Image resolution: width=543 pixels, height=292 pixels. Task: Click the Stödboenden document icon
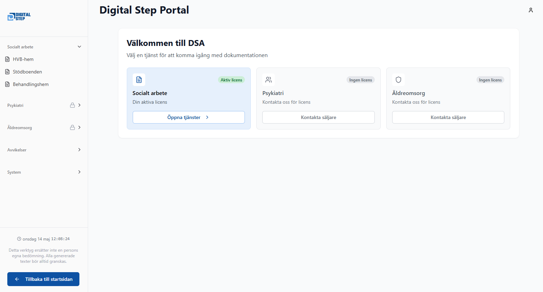pyautogui.click(x=7, y=72)
